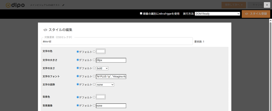Select custom radio for 文字の色

[x=94, y=52]
